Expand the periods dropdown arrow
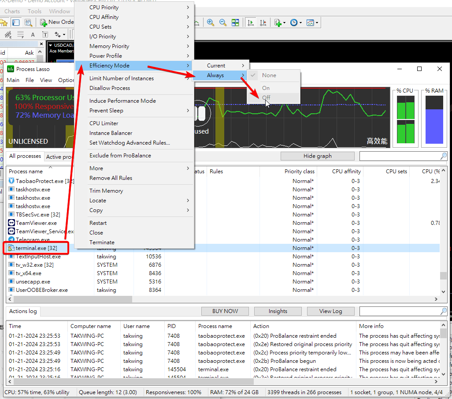The image size is (452, 399). (300, 23)
